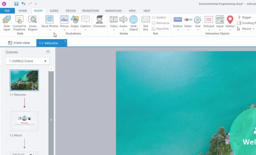Close the 1.1 Welcome tab

point(65,41)
